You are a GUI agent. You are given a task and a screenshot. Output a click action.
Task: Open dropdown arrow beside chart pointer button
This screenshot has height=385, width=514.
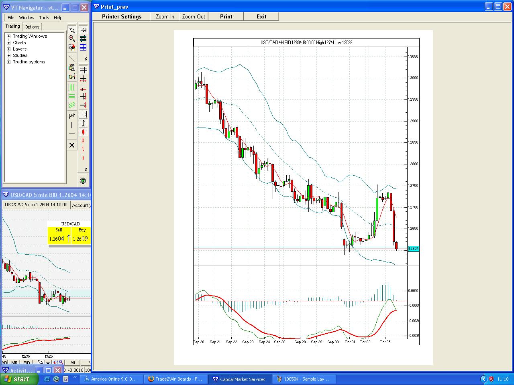[48, 363]
